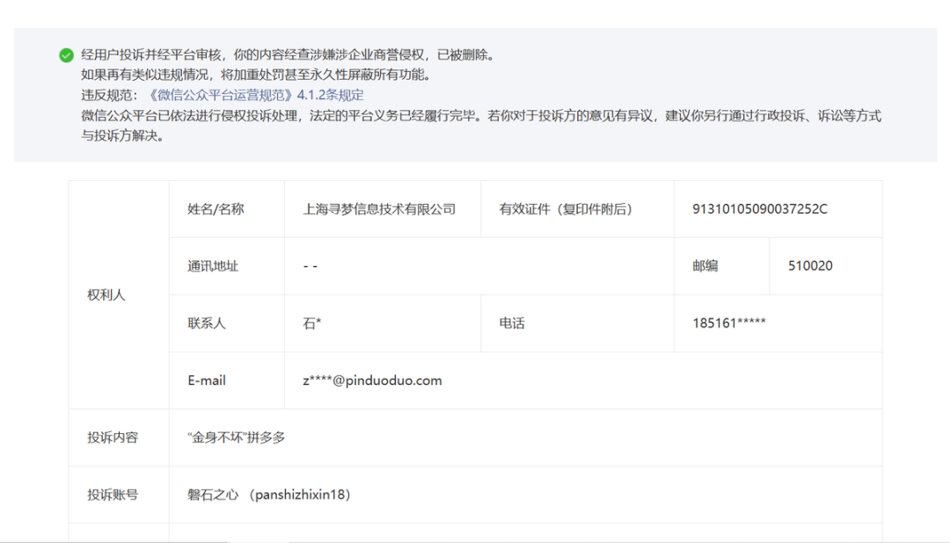Select complaint content "金身不坏"拼多多

coord(237,438)
